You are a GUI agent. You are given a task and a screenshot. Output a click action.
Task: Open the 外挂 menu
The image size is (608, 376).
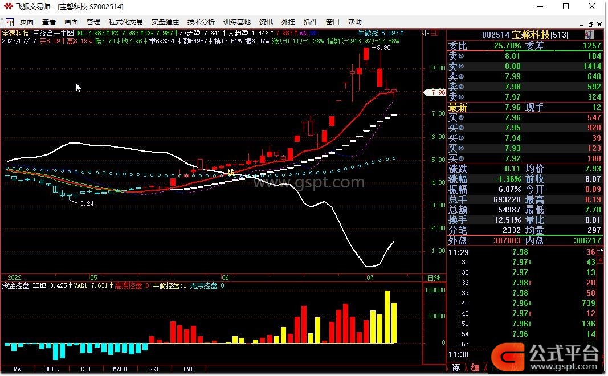click(288, 22)
